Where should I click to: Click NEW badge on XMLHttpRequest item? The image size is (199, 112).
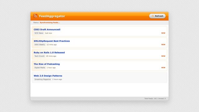tap(163, 44)
